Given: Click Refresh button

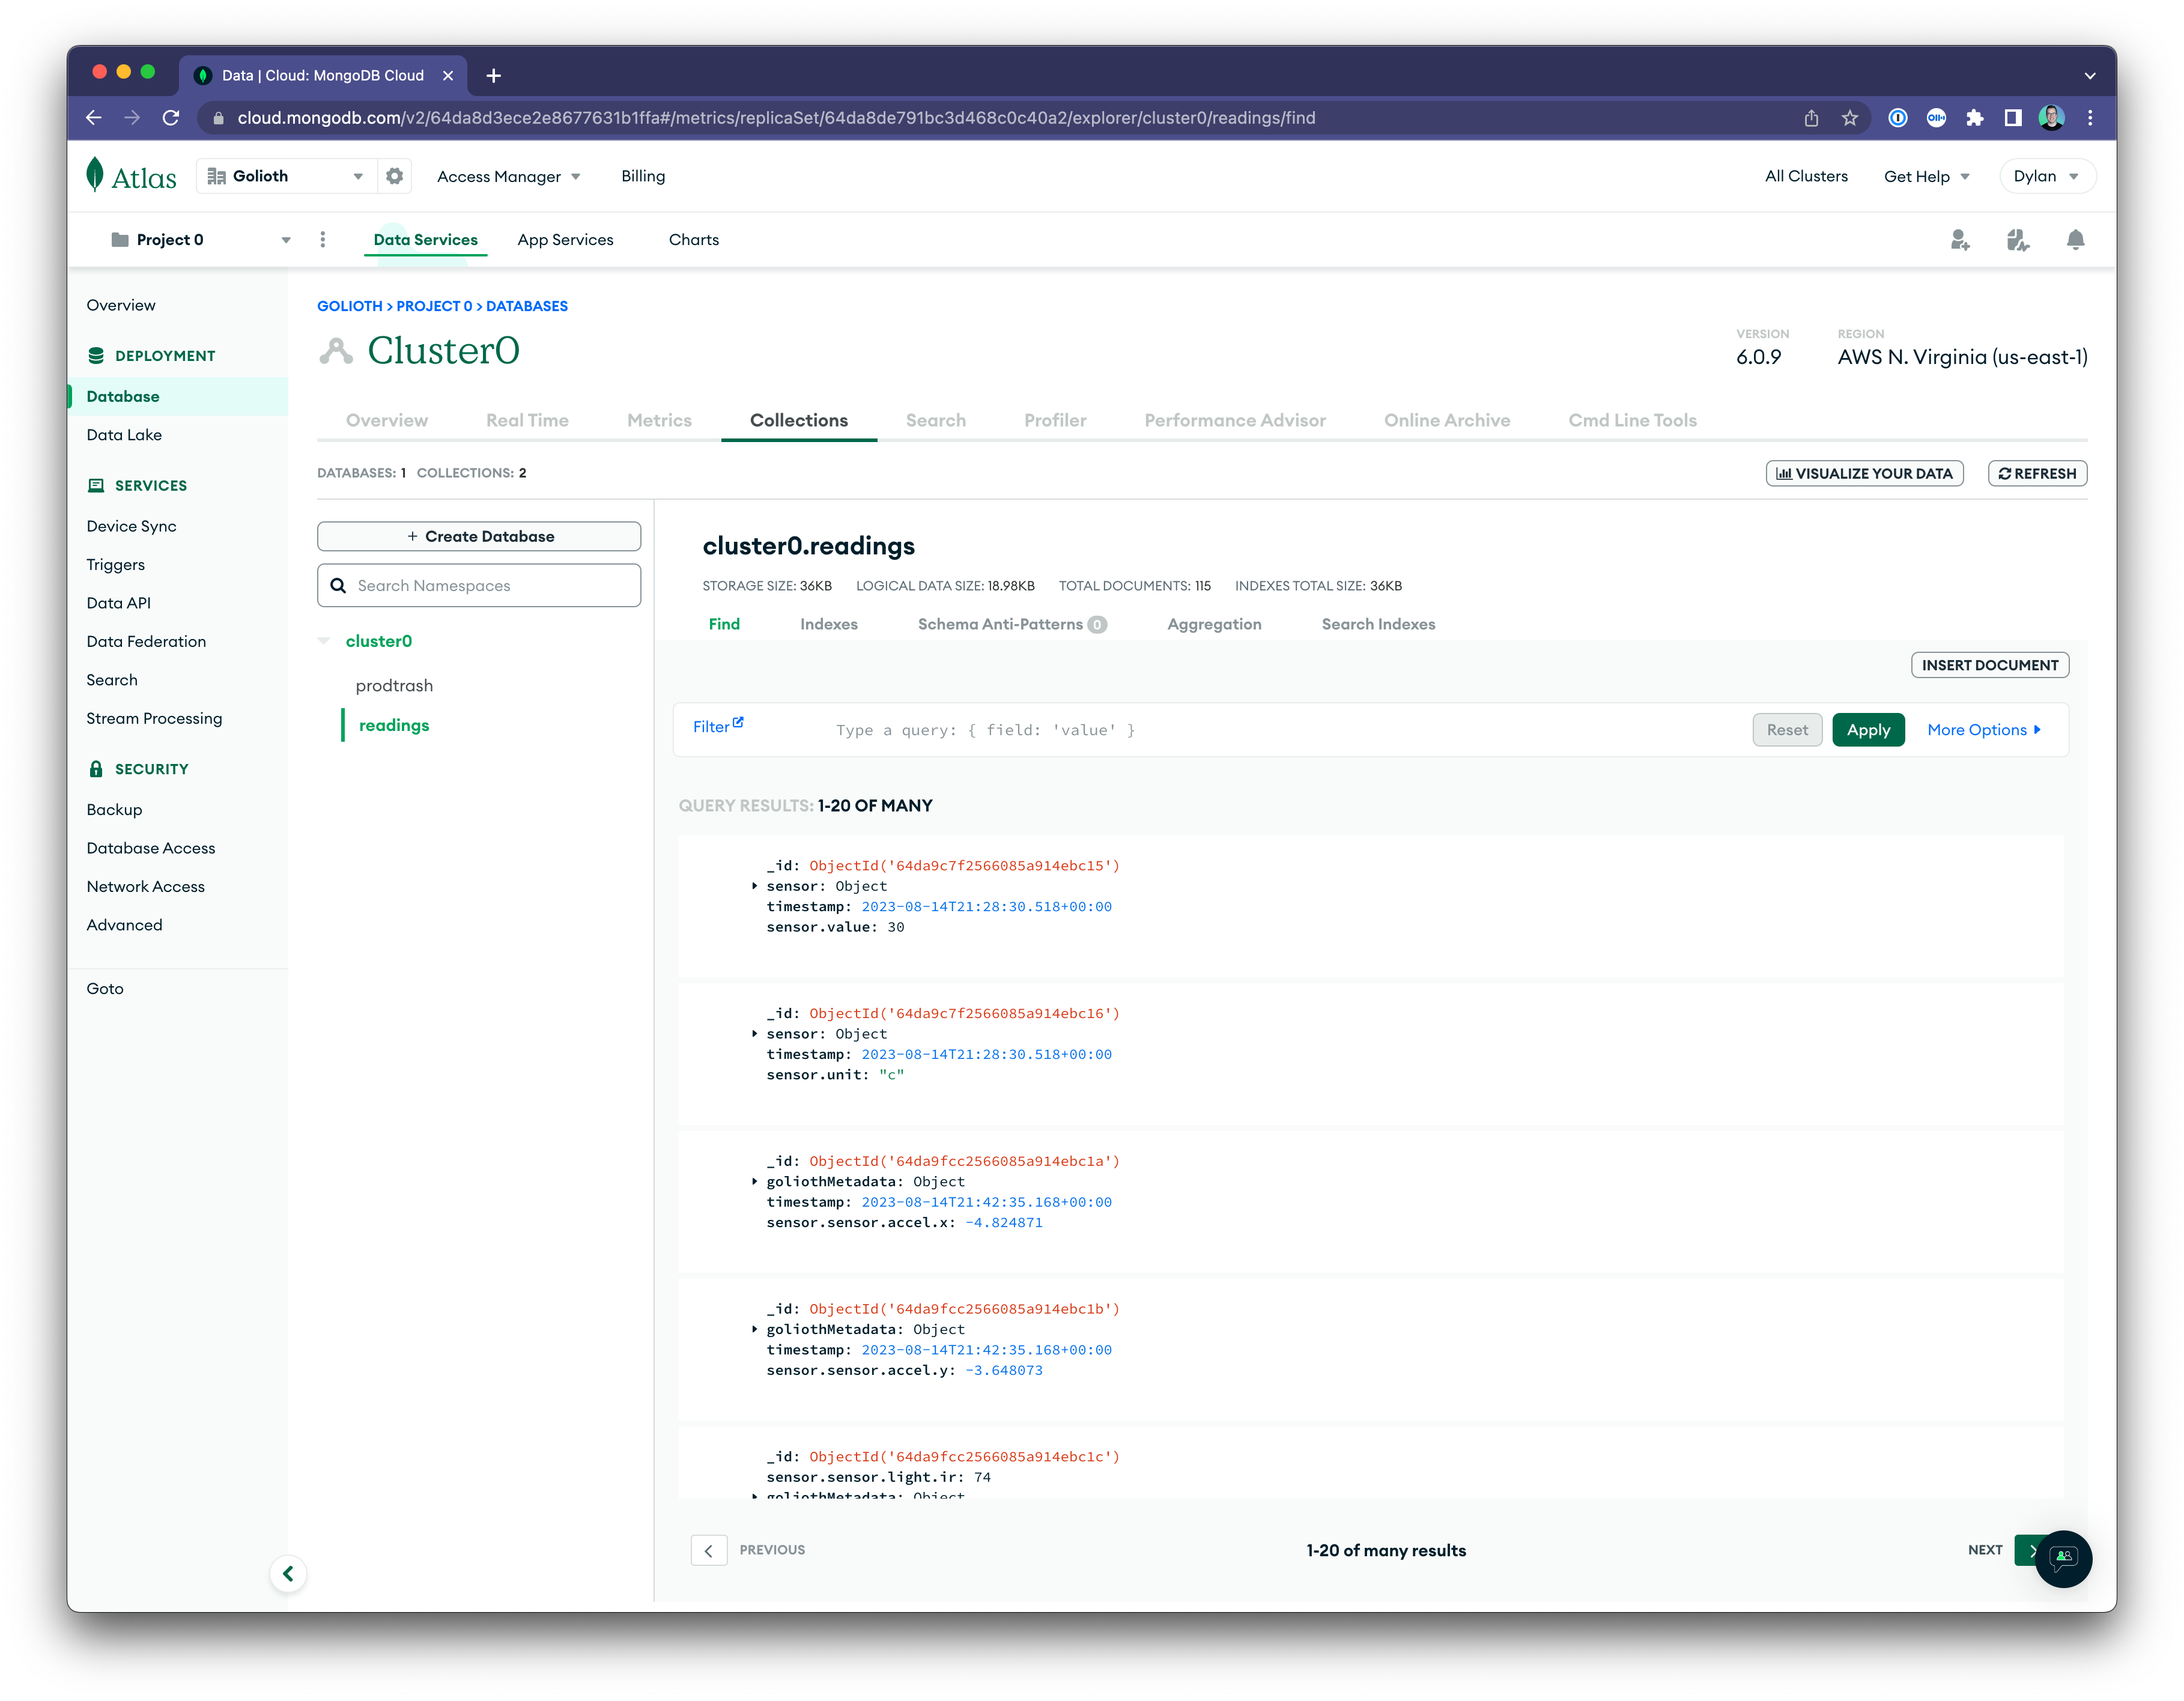Looking at the screenshot, I should point(2037,474).
